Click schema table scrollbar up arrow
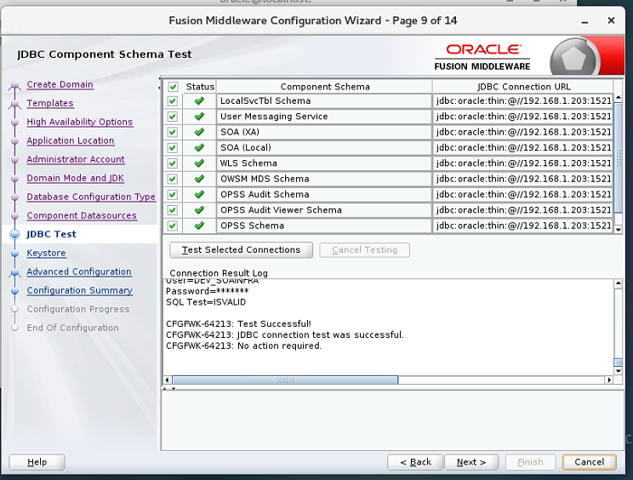This screenshot has width=633, height=480. (x=618, y=98)
